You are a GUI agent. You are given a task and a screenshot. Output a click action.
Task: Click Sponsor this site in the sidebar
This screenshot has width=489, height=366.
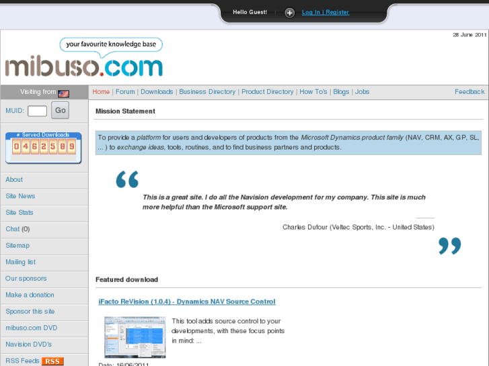click(30, 311)
